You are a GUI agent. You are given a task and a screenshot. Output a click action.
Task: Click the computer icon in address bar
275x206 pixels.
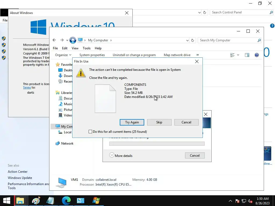pyautogui.click(x=80, y=40)
